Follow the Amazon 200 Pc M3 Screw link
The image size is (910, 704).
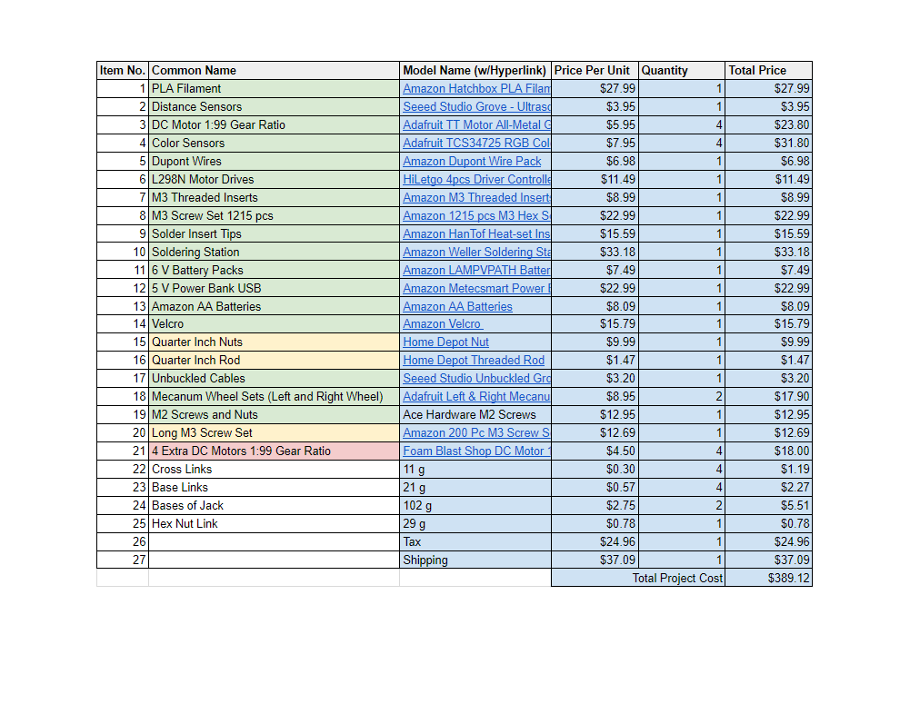pyautogui.click(x=476, y=432)
